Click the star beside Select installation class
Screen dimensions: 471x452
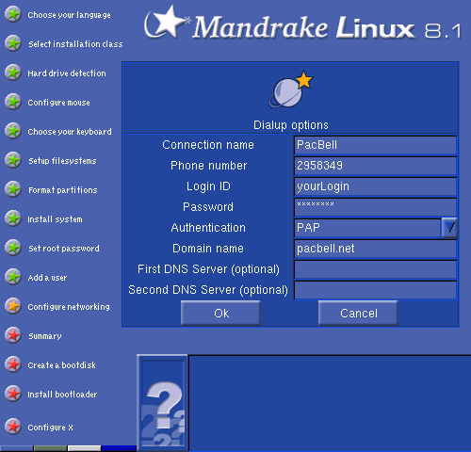pos(13,43)
